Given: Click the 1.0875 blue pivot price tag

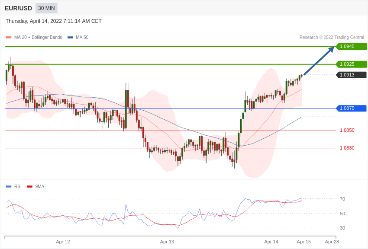Looking at the screenshot, I should coord(352,108).
